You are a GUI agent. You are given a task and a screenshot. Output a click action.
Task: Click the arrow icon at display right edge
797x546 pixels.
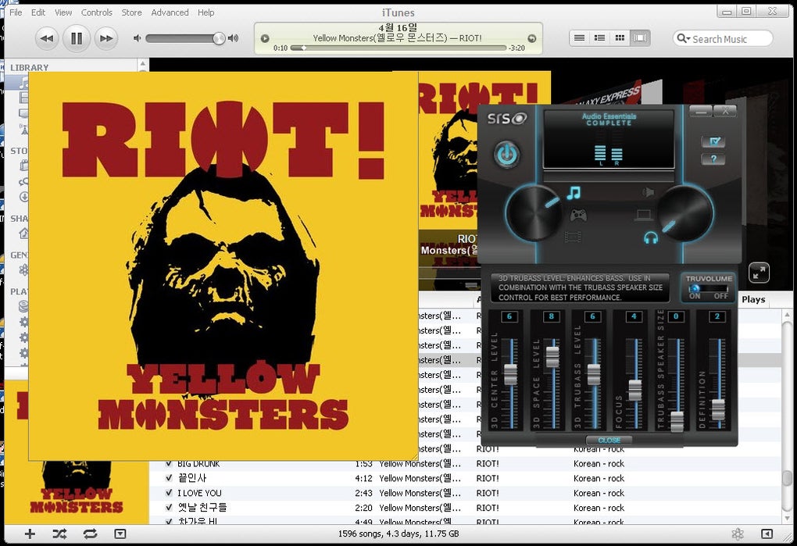[531, 38]
